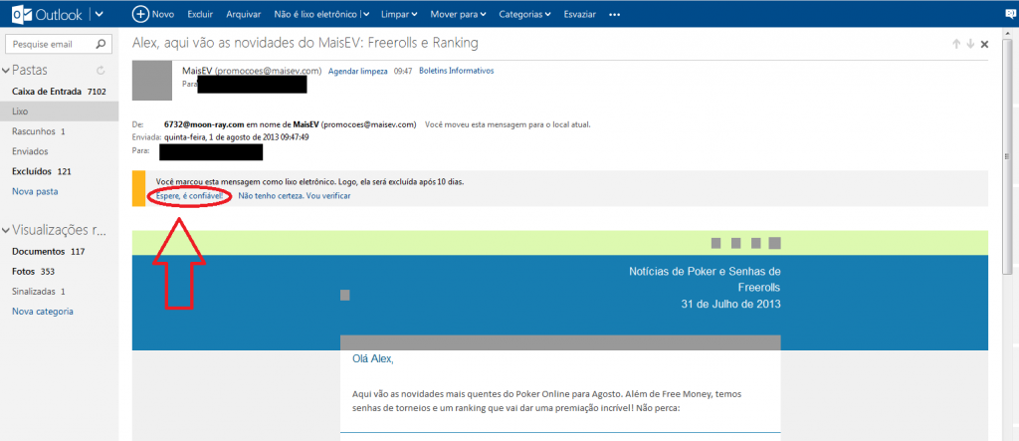Click the Espere, é confiável! link
Viewport: 1019px width, 441px height.
click(189, 195)
